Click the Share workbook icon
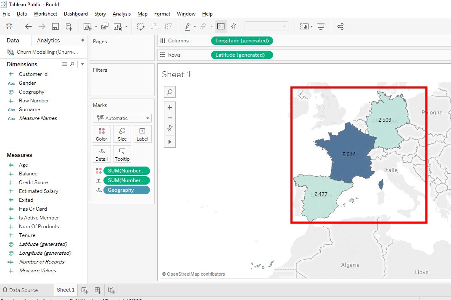Viewport: 451px width, 300px height. [340, 26]
